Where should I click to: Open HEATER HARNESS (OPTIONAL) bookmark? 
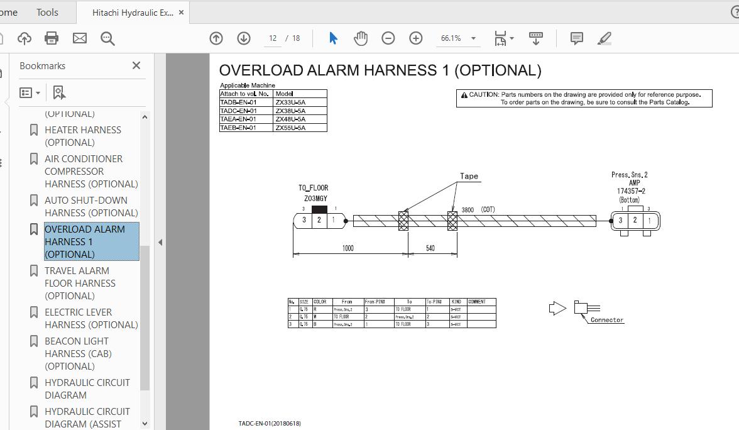pos(83,136)
